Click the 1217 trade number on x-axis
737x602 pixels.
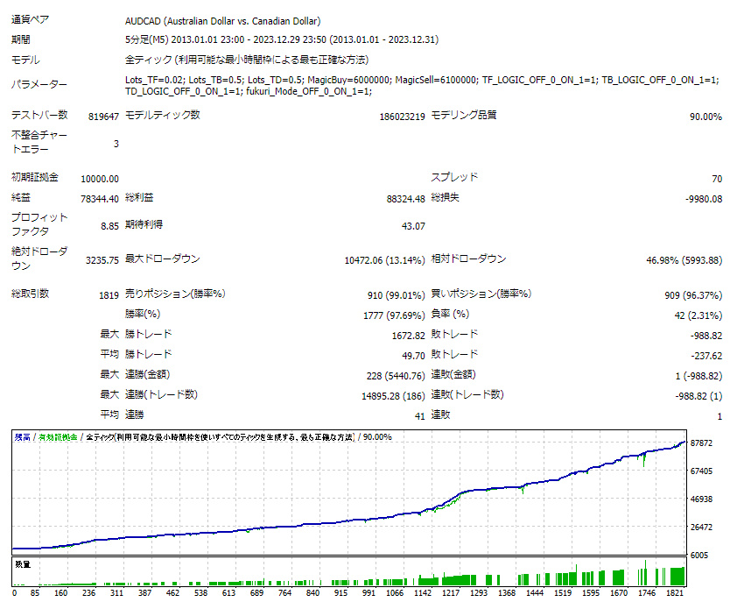[x=450, y=593]
